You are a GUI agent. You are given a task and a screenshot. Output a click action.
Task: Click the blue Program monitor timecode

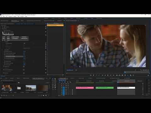70,70
